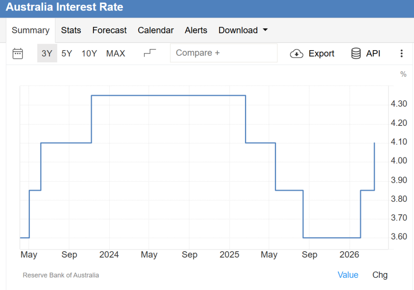This screenshot has width=414, height=290.
Task: Switch chart range to 5Y
Action: pyautogui.click(x=67, y=53)
